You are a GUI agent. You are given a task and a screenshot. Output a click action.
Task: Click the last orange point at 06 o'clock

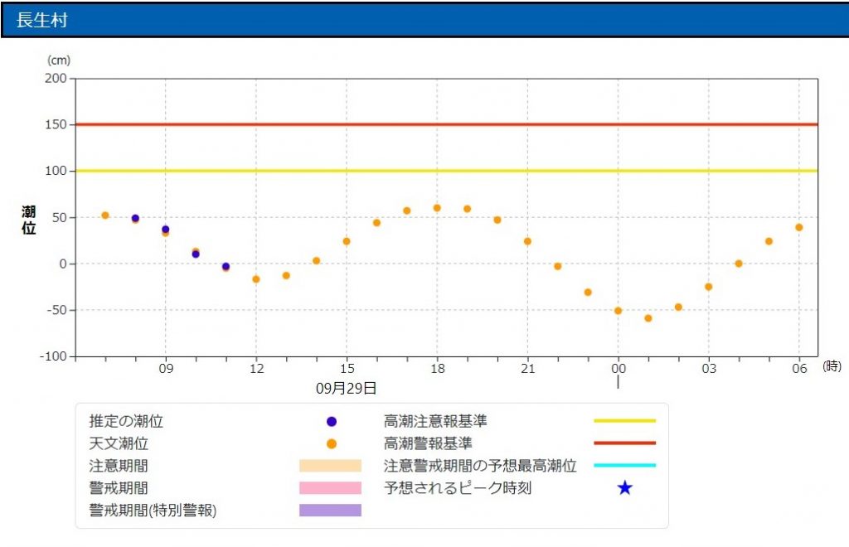[798, 227]
